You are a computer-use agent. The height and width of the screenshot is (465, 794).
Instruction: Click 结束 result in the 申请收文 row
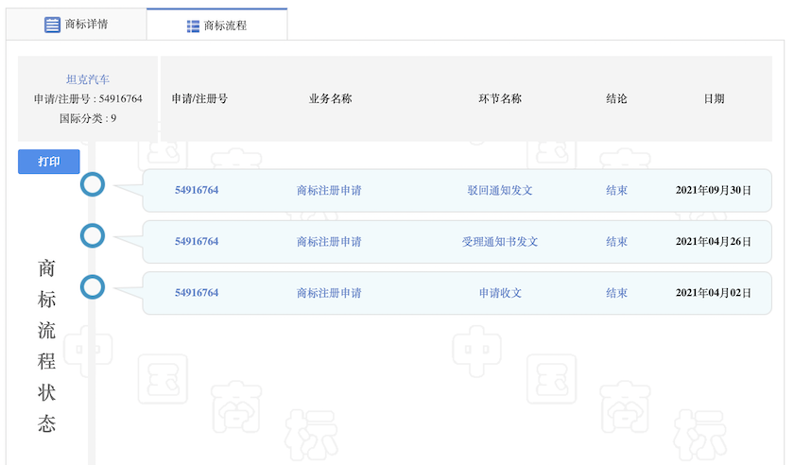coord(616,293)
